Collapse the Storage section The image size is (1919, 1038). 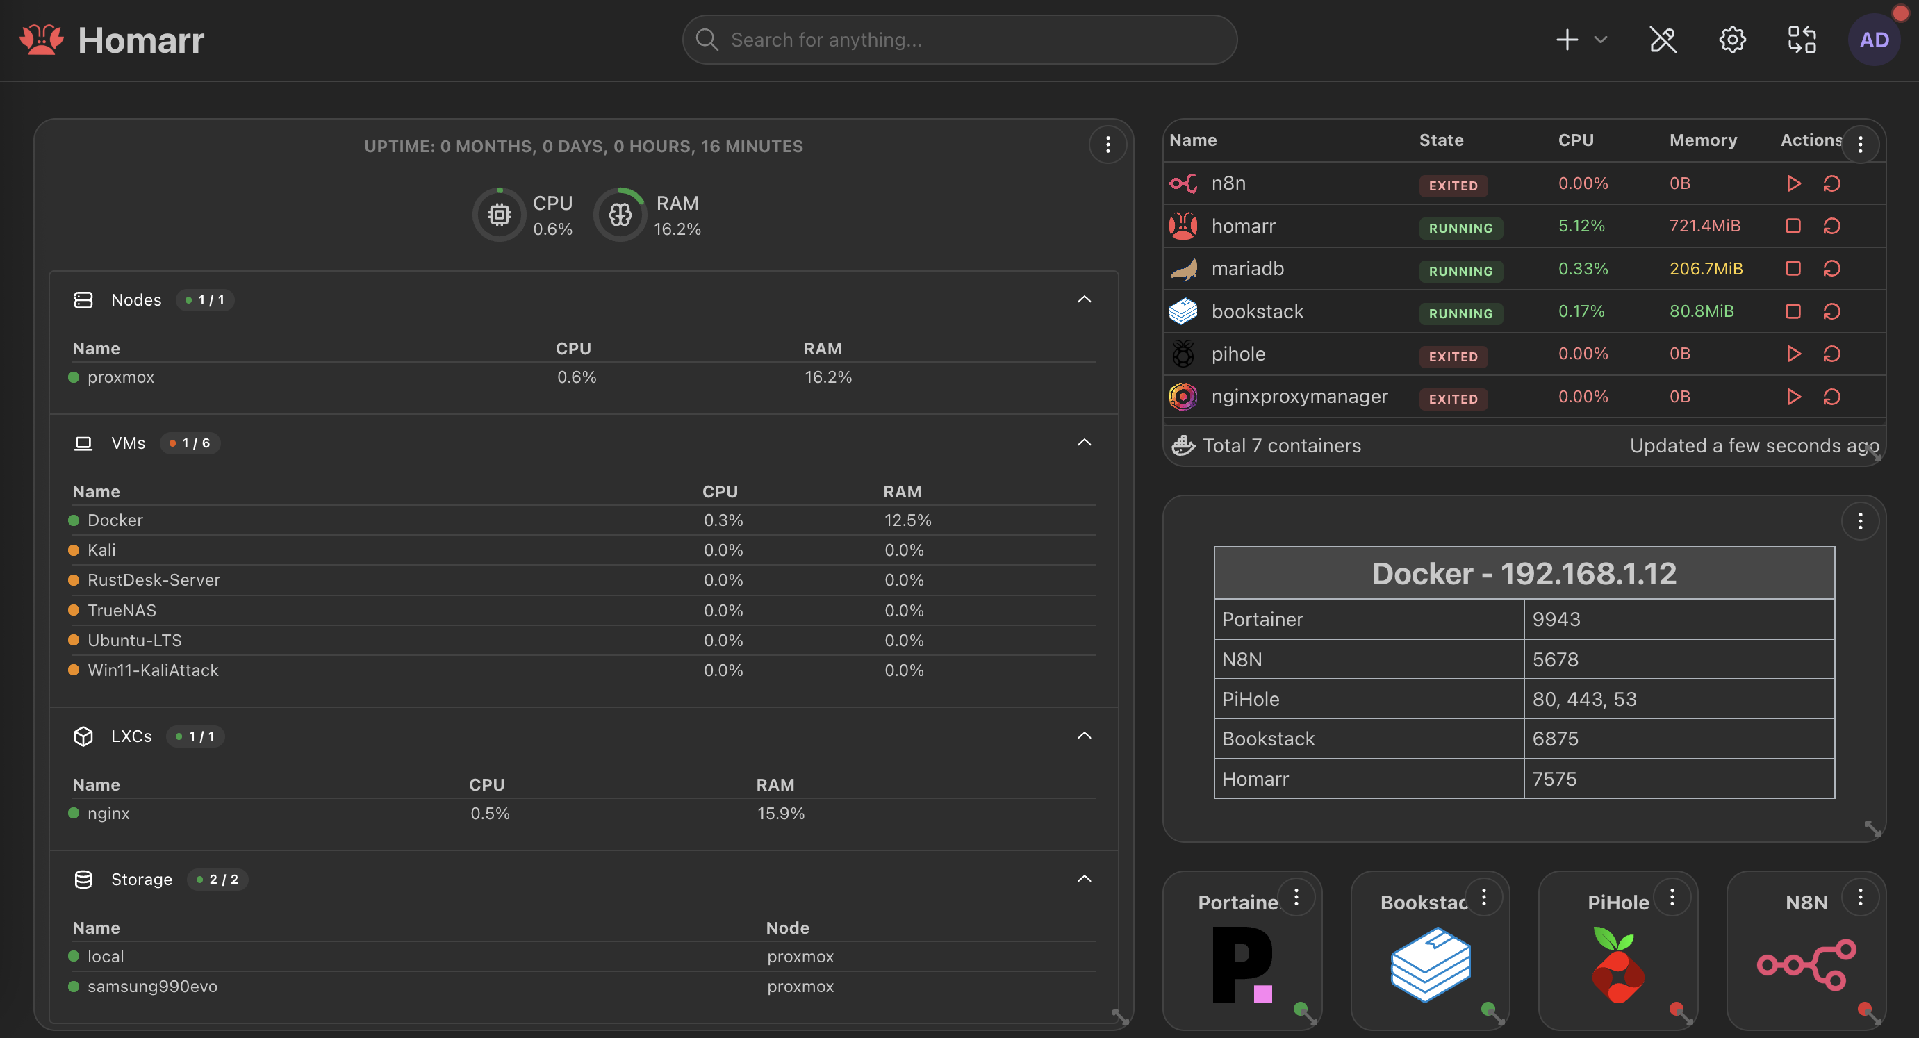[1085, 878]
